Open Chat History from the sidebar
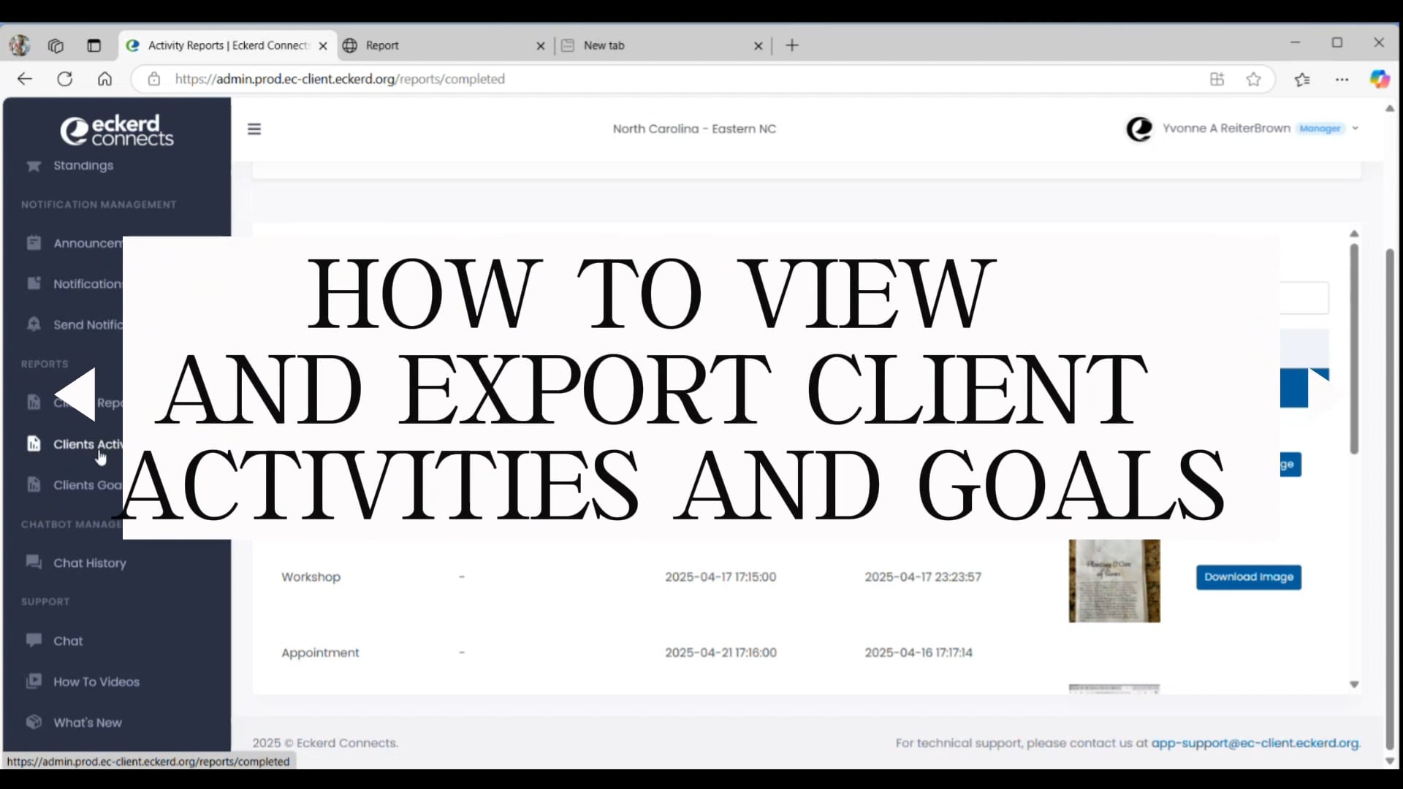1403x789 pixels. (x=34, y=563)
